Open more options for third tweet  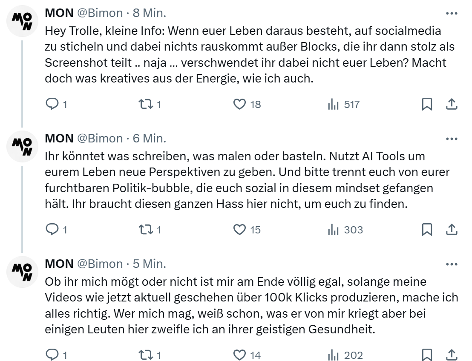click(451, 264)
